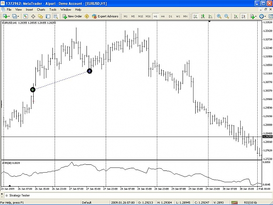This screenshot has width=273, height=205.
Task: Expand the Periods clock dropdown arrow
Action: click(265, 17)
